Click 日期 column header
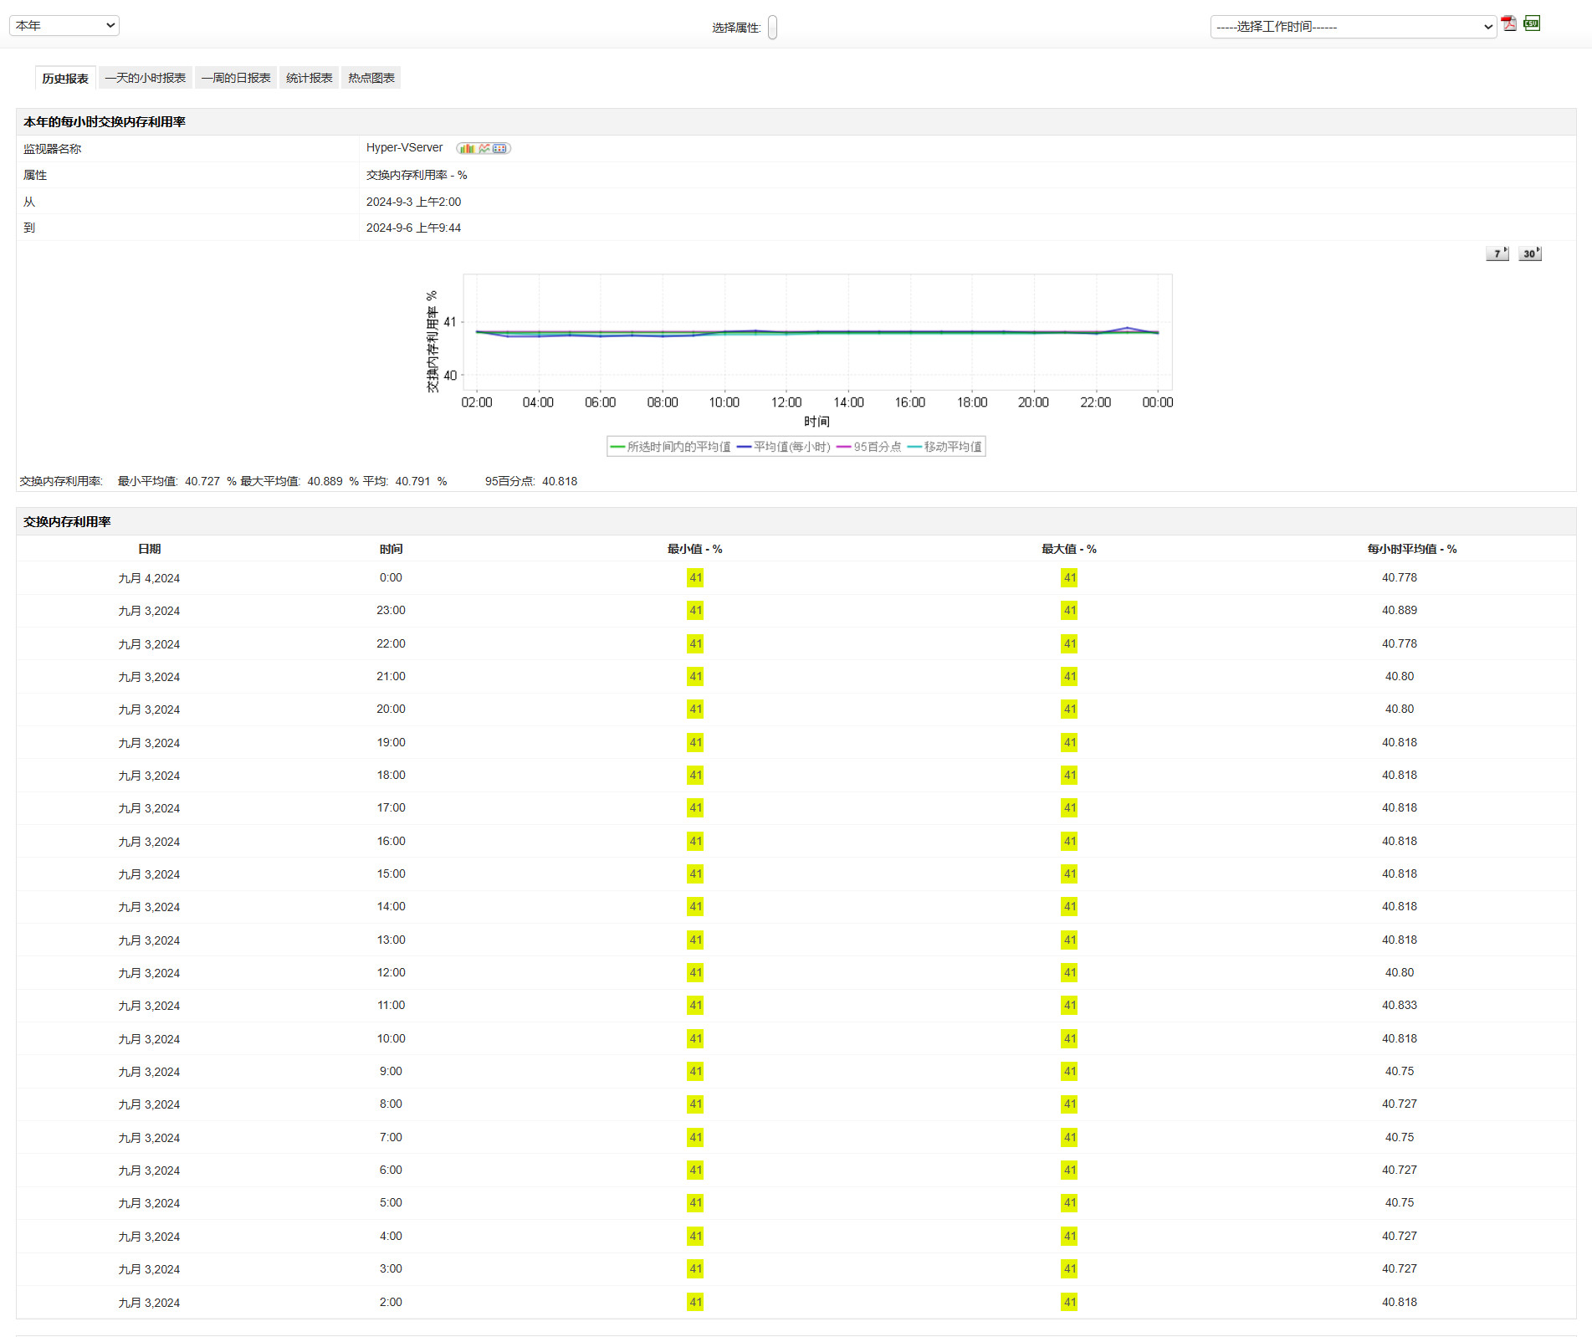Image resolution: width=1592 pixels, height=1337 pixels. tap(149, 549)
